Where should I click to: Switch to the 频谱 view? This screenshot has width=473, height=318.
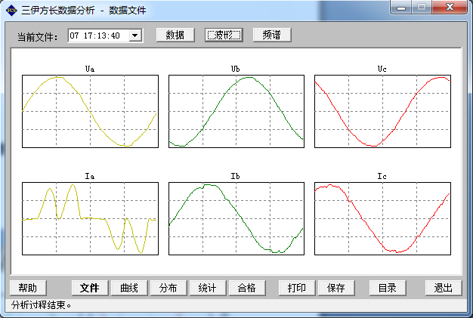pos(272,35)
